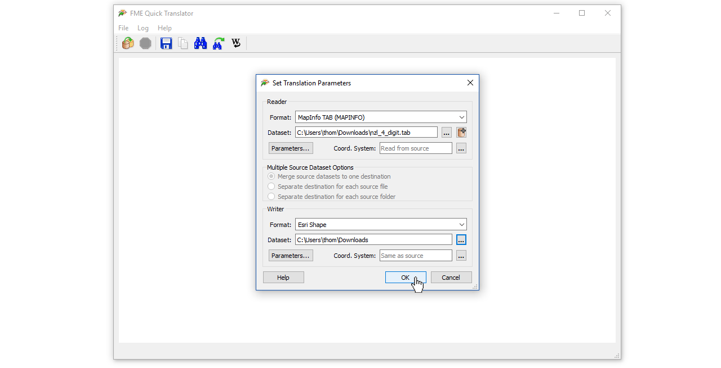Close the Set Translation Parameters dialog
The height and width of the screenshot is (368, 721).
pyautogui.click(x=470, y=83)
